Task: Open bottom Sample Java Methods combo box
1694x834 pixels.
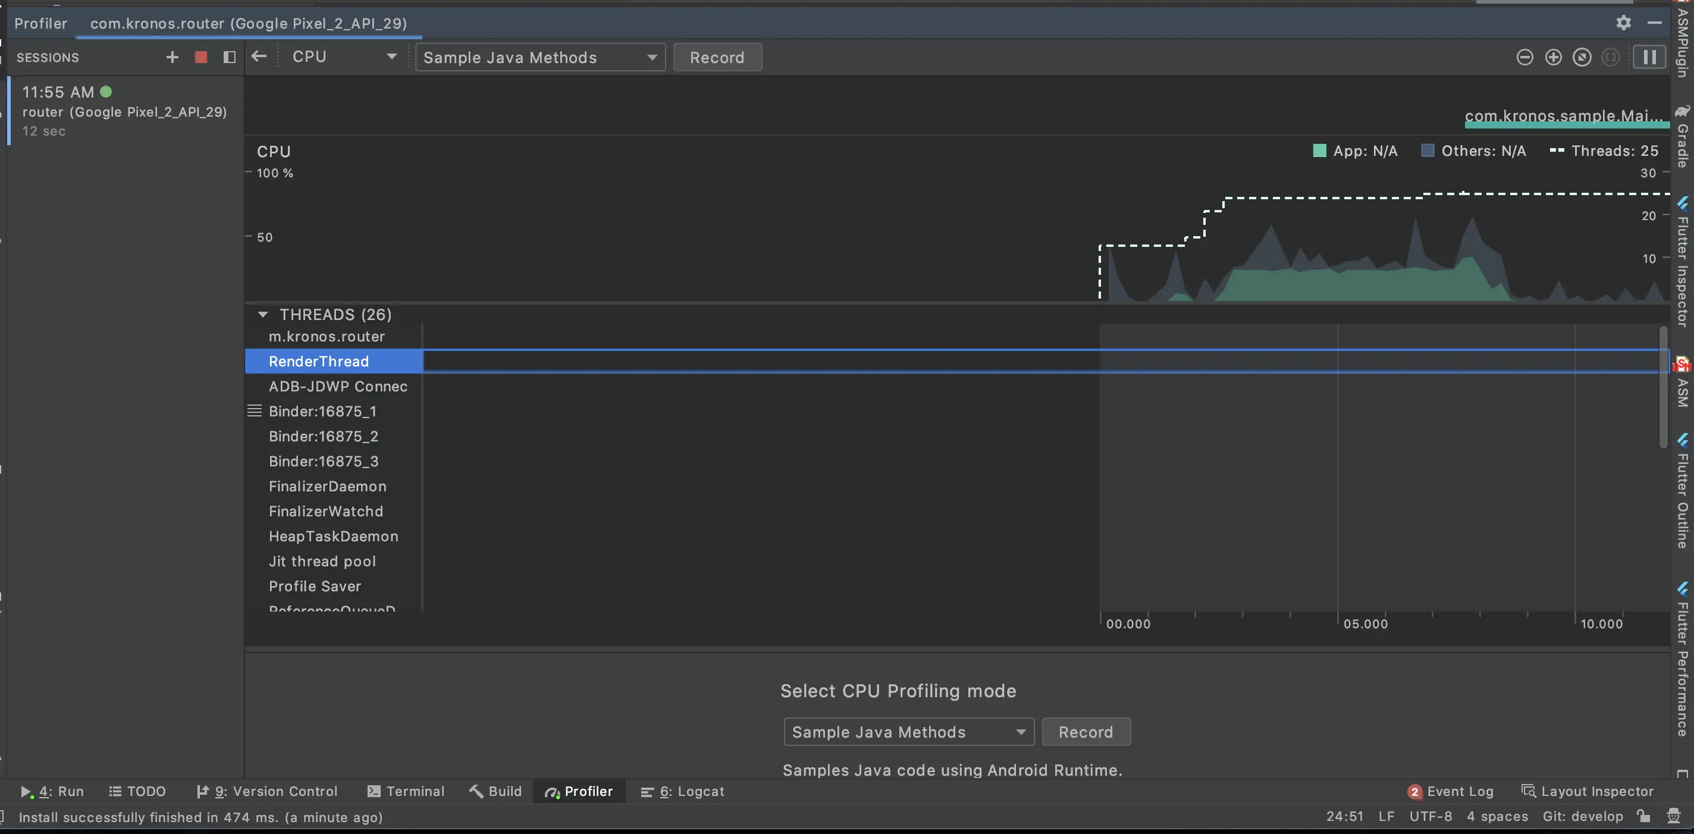Action: [908, 732]
